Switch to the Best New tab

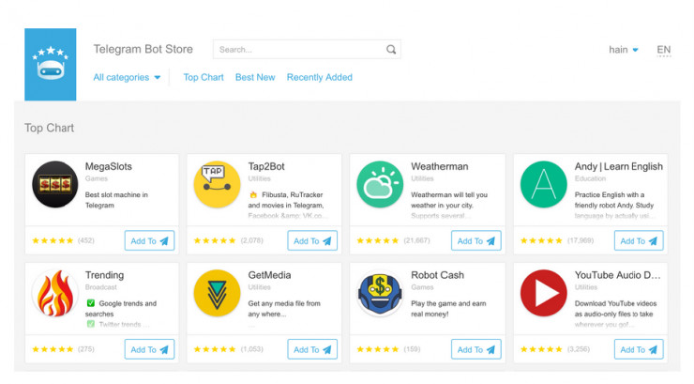click(x=255, y=77)
